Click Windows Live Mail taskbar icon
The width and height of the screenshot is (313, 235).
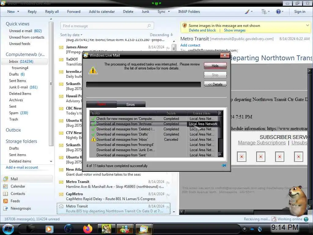pos(144,229)
